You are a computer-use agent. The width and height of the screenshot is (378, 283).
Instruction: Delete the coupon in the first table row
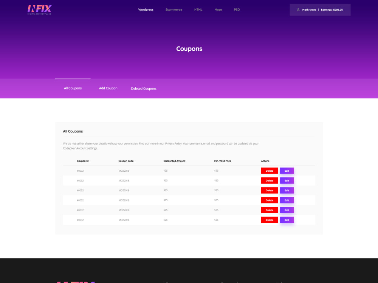click(x=269, y=171)
